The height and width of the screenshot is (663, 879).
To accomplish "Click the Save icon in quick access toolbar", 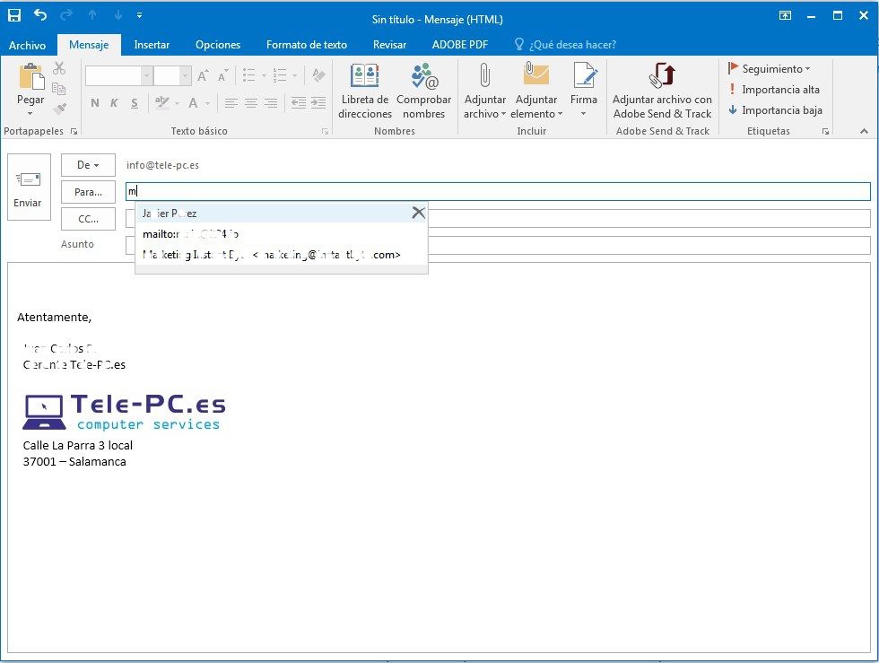I will [x=14, y=15].
